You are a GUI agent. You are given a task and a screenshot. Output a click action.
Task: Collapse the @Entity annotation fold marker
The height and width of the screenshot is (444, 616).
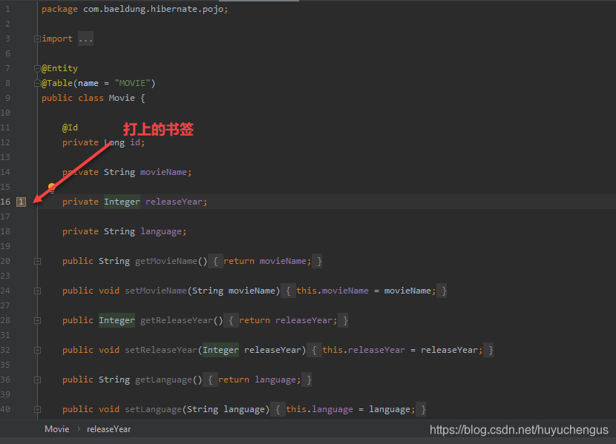click(x=37, y=68)
